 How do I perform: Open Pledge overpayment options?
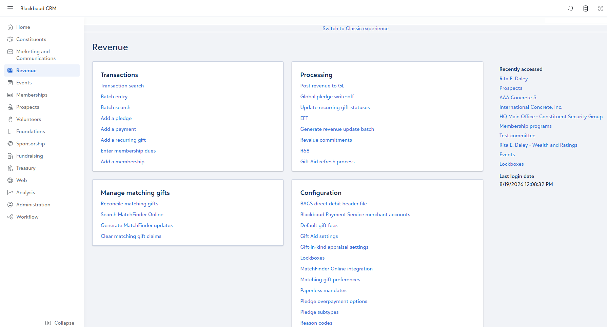[334, 301]
